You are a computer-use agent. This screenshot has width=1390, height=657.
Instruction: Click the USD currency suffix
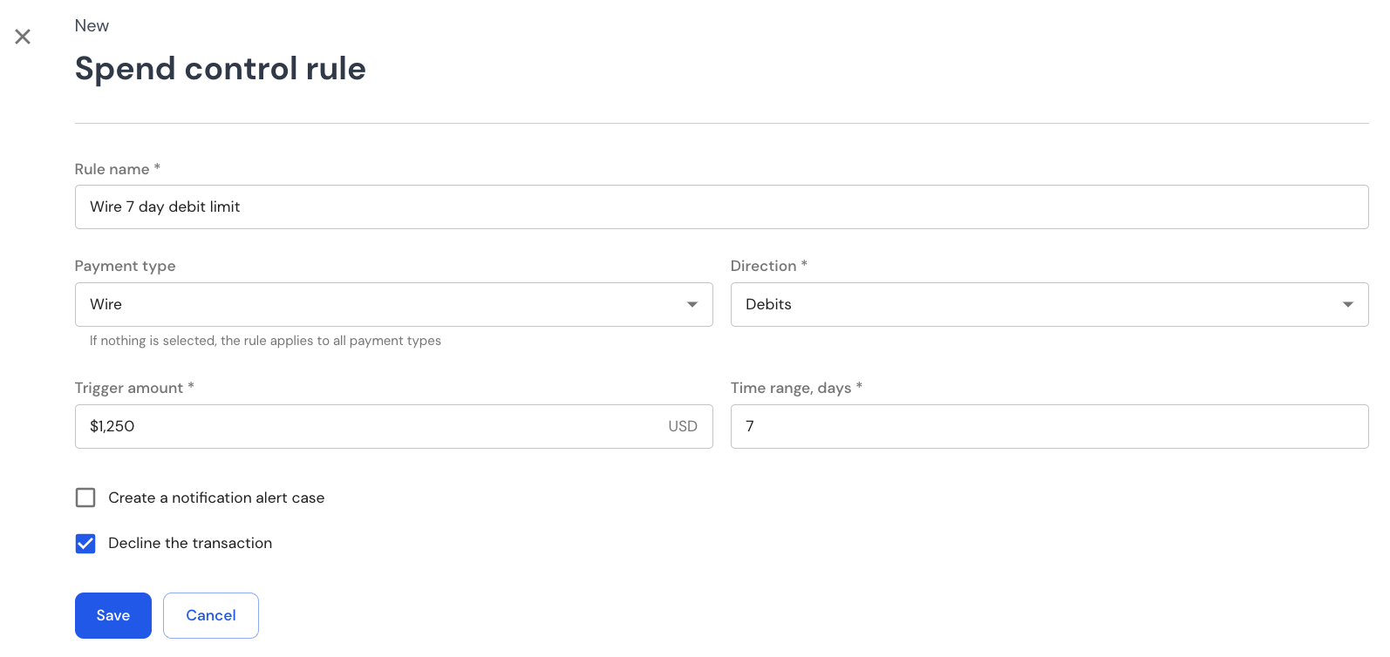(x=683, y=426)
